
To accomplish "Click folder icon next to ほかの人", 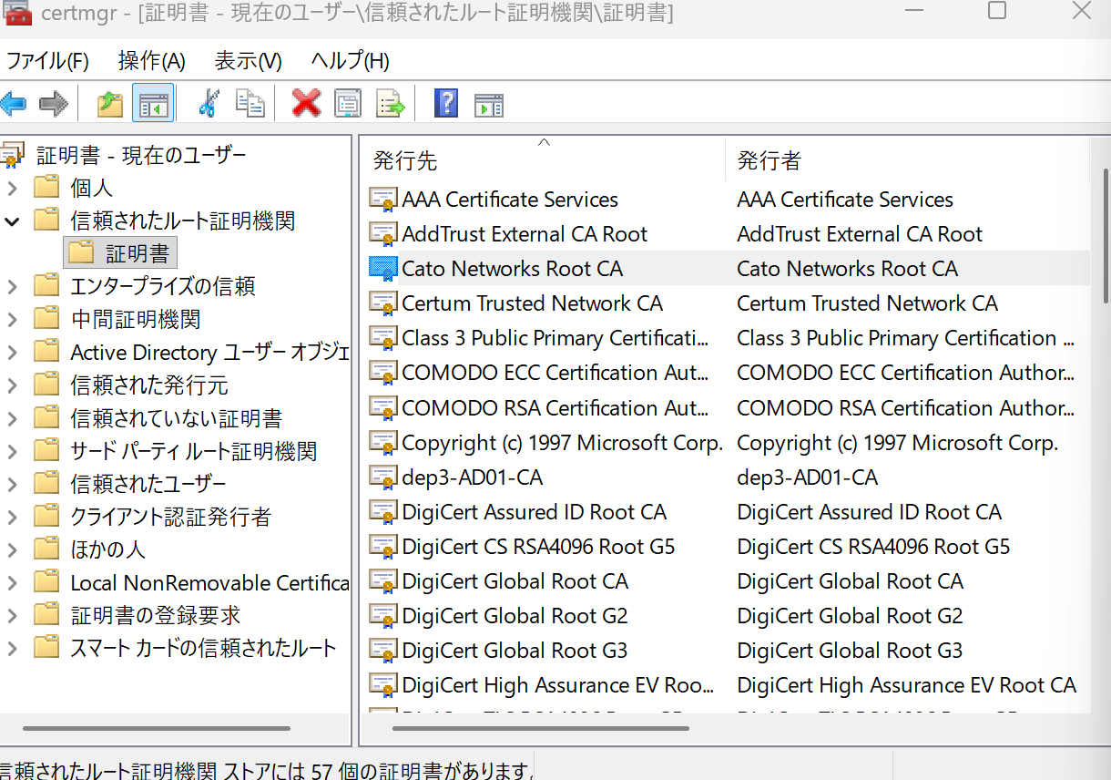I will (46, 549).
